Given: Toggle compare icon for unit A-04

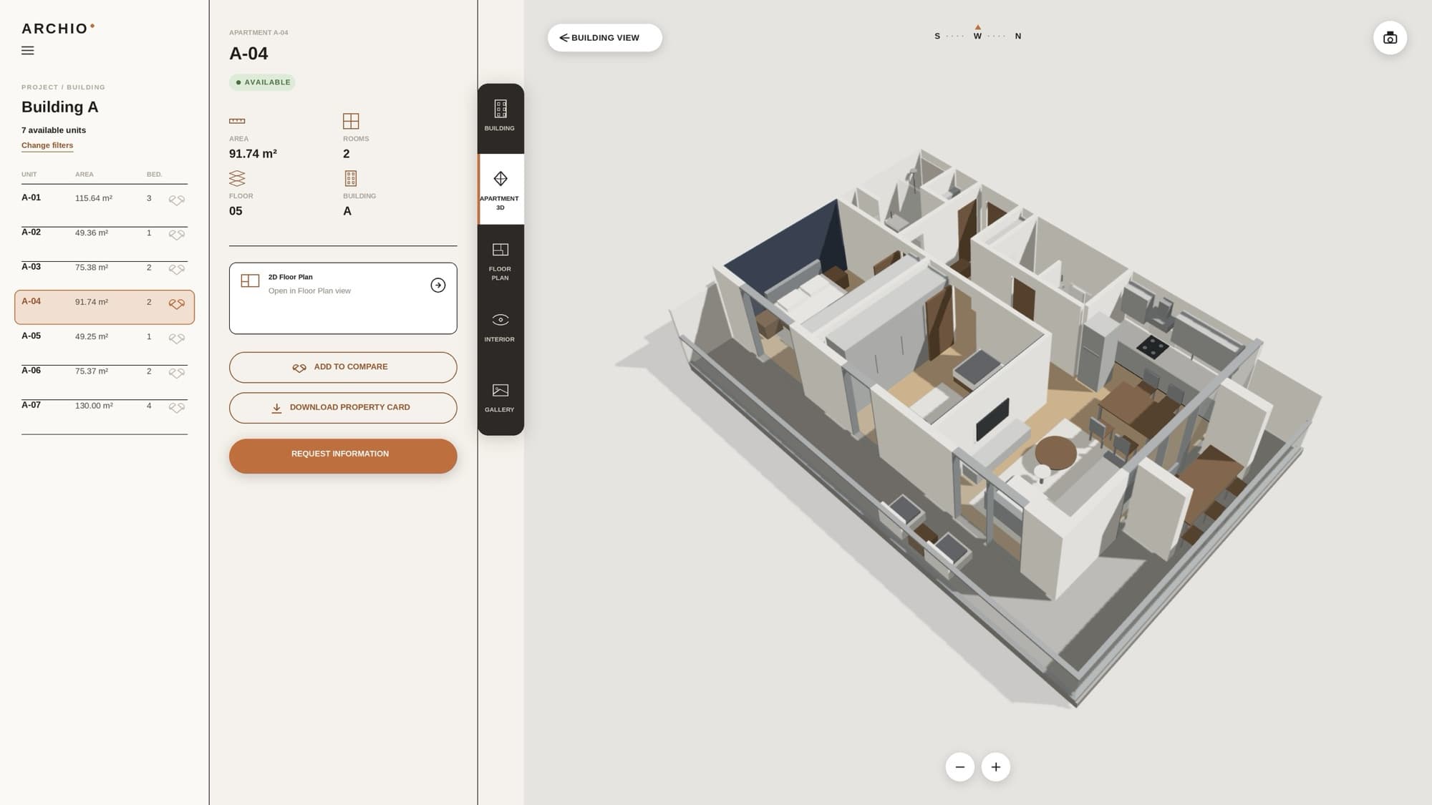Looking at the screenshot, I should coord(177,304).
